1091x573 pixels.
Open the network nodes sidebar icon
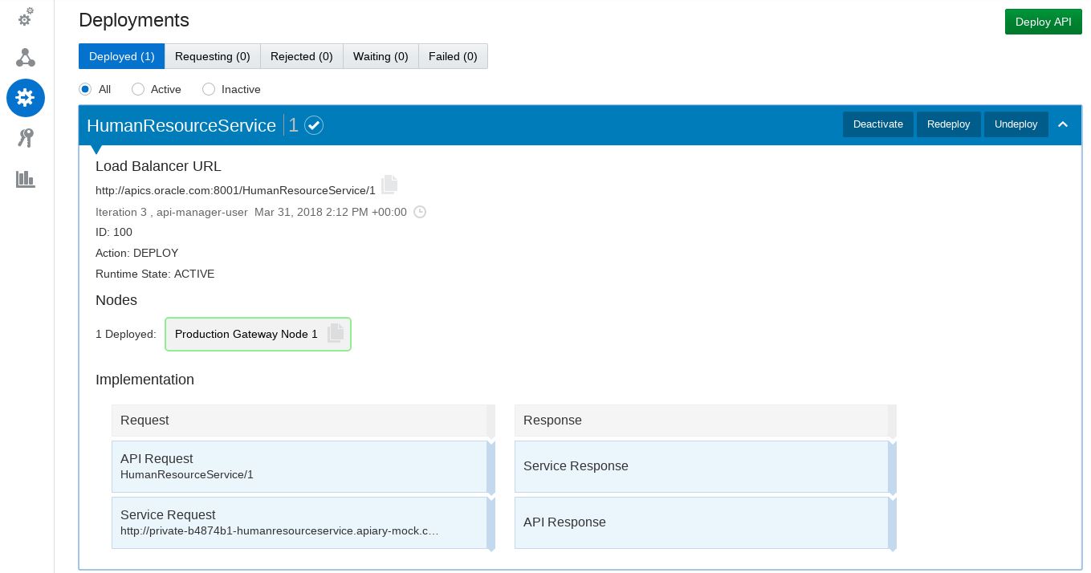[26, 57]
